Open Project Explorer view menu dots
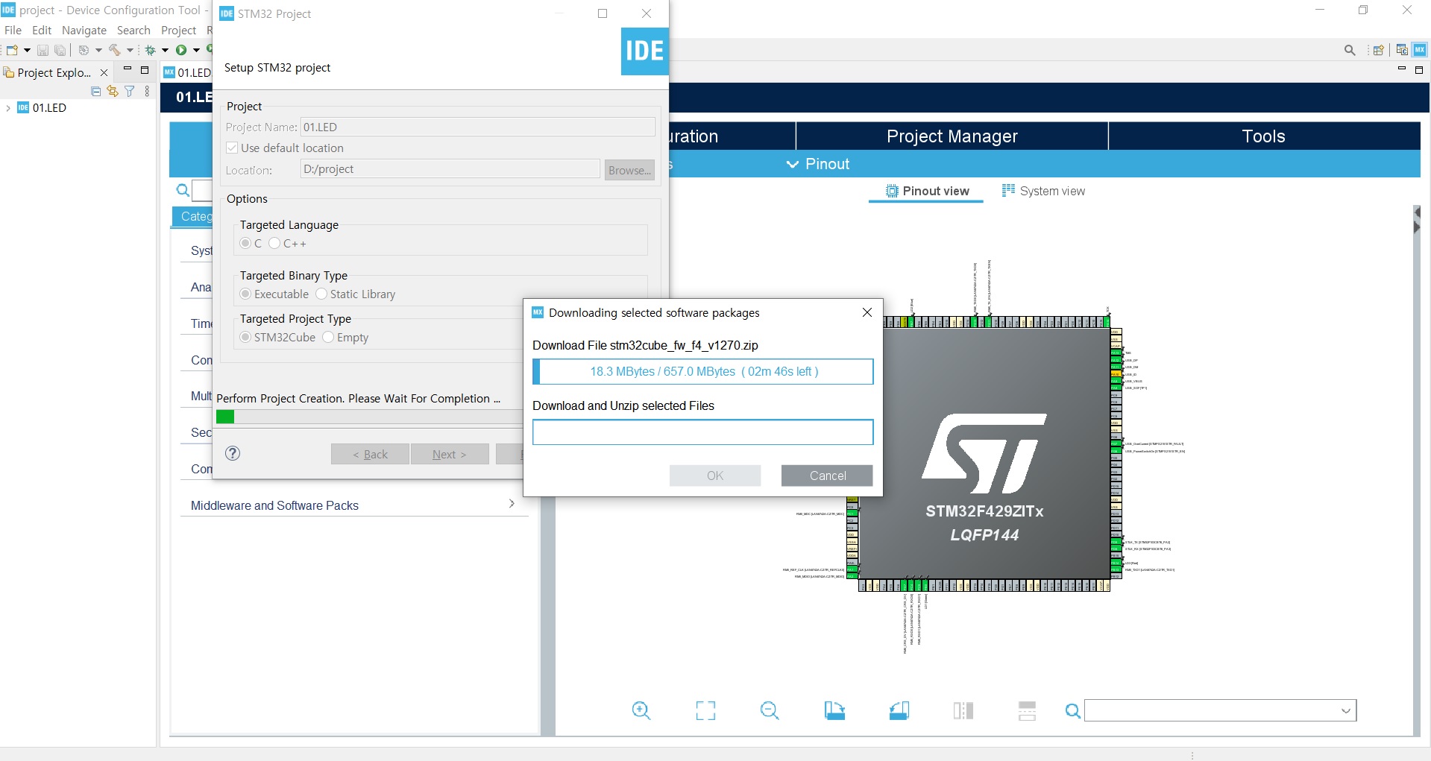The height and width of the screenshot is (761, 1431). pyautogui.click(x=147, y=91)
